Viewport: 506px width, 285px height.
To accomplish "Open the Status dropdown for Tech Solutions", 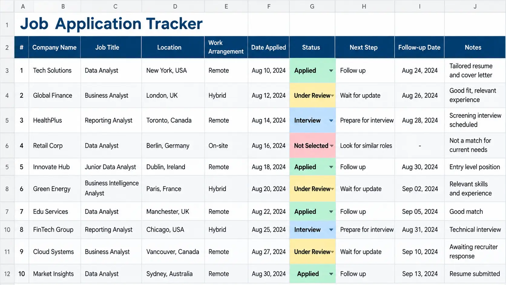I will click(x=331, y=71).
